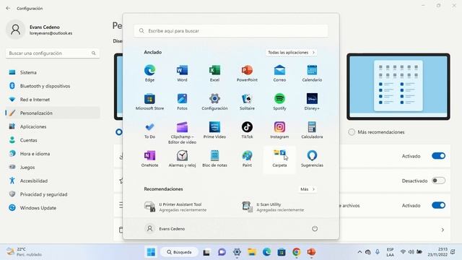This screenshot has width=462, height=260.
Task: Turn off the first Activado toggle
Action: [x=438, y=156]
